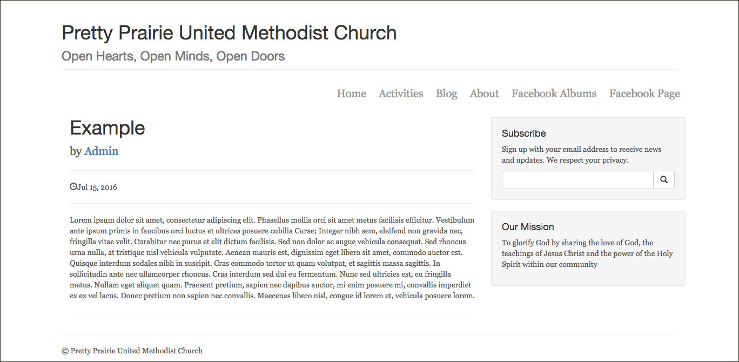Click the Example post title

pos(108,128)
